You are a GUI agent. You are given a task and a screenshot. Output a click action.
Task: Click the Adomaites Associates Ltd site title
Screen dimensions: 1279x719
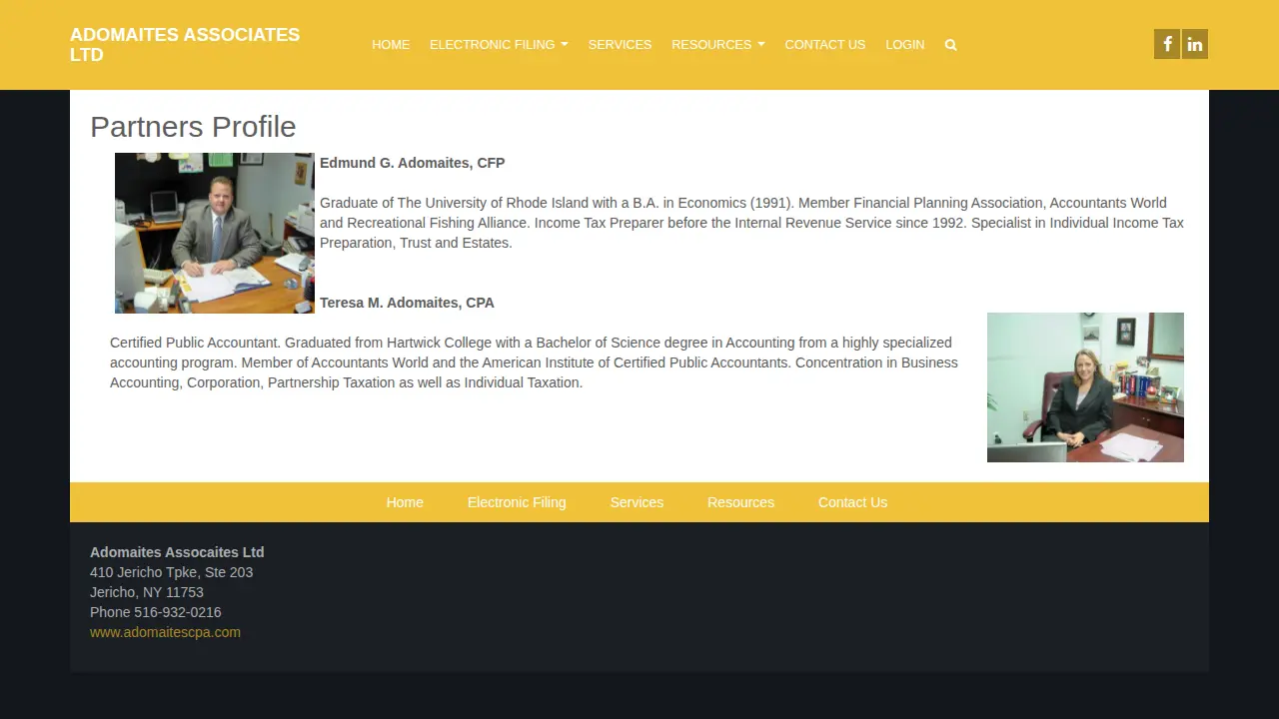pyautogui.click(x=185, y=45)
